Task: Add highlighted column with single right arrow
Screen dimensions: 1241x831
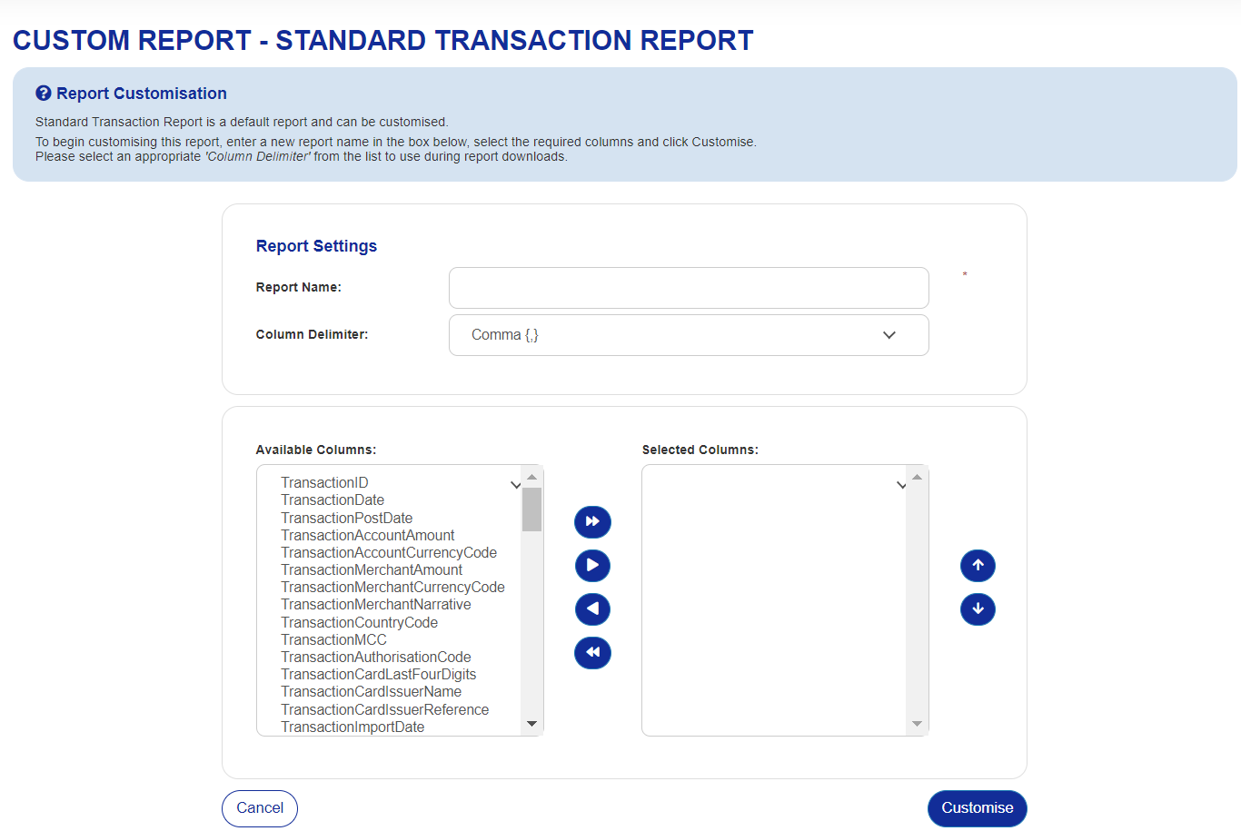Action: (x=592, y=566)
